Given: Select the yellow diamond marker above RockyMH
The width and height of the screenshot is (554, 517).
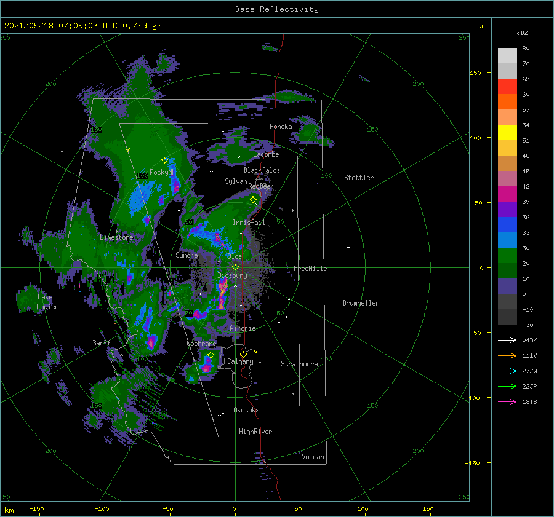Looking at the screenshot, I should pyautogui.click(x=164, y=160).
